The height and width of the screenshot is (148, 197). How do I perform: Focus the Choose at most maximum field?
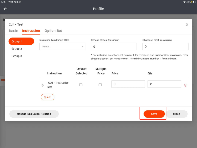pos(165,47)
